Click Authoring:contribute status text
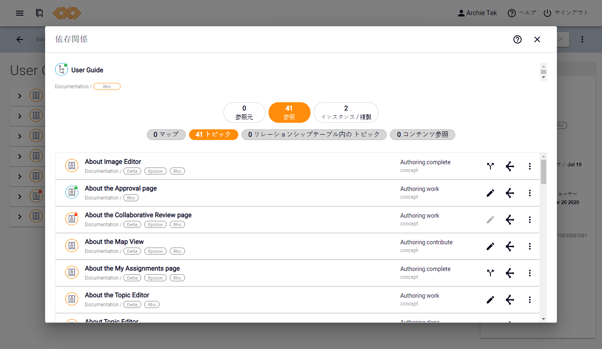Screen dimensions: 602x349 pos(426,242)
